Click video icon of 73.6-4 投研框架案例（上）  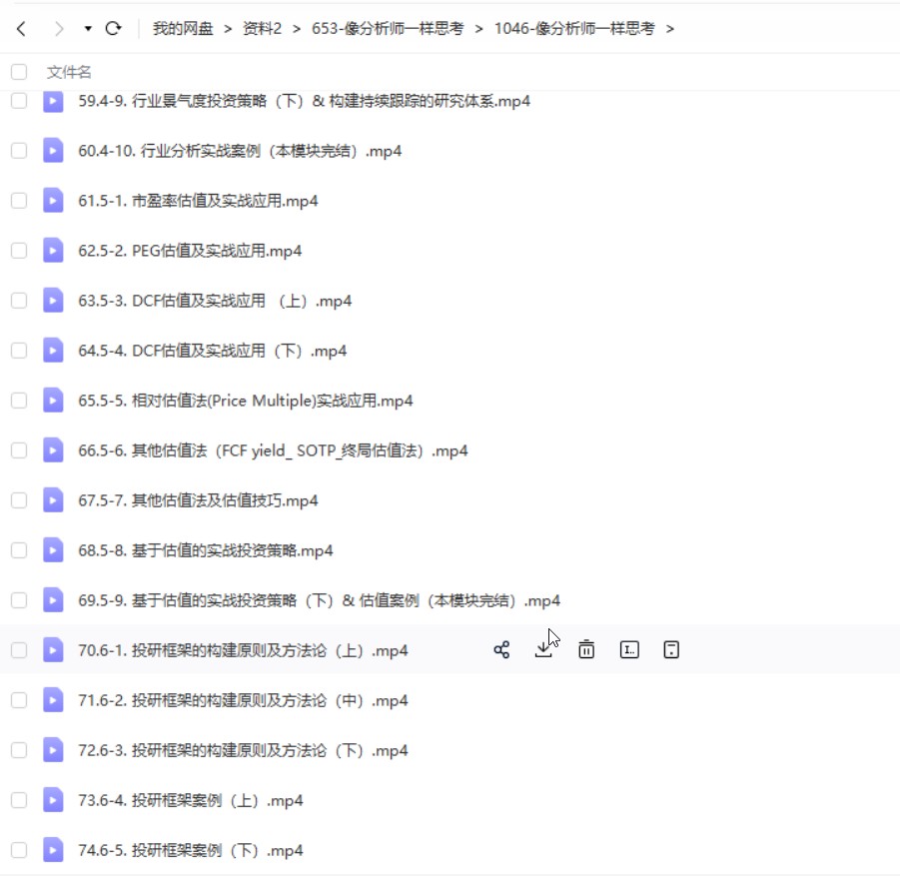pyautogui.click(x=53, y=799)
